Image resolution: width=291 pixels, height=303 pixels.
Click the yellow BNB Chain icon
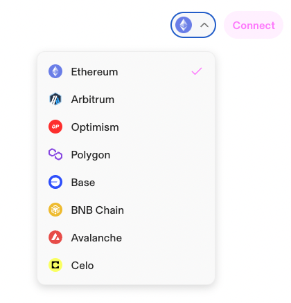[55, 210]
